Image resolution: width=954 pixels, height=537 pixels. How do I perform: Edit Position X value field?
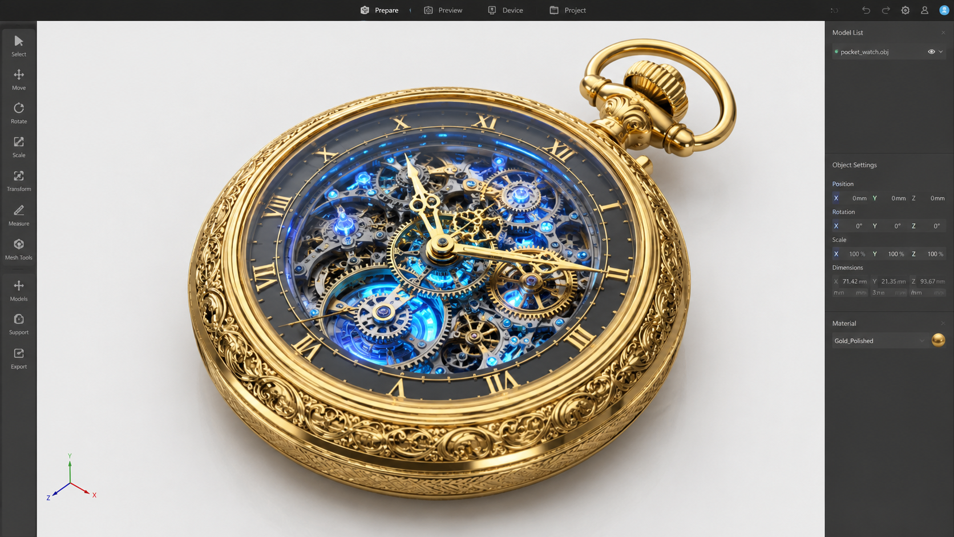click(850, 198)
